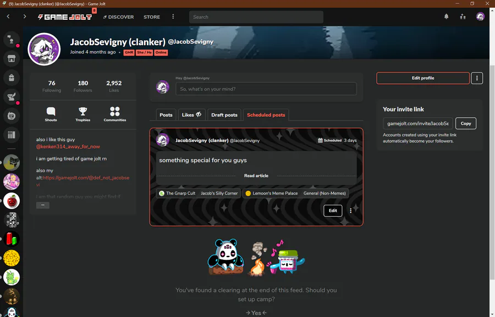Viewport: 495px width, 317px height.
Task: Click Read article on the scheduled post
Action: (x=256, y=176)
